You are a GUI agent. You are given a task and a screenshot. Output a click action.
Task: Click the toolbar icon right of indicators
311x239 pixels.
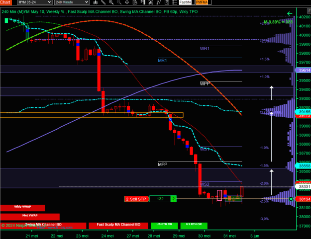pyautogui.click(x=167, y=2)
